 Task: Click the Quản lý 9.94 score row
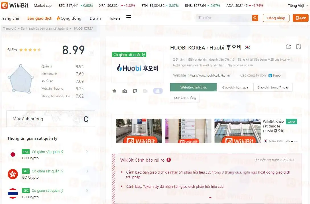pyautogui.click(x=63, y=66)
